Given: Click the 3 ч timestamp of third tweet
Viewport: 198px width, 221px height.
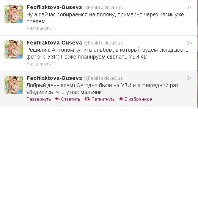Looking at the screenshot, I should (190, 78).
